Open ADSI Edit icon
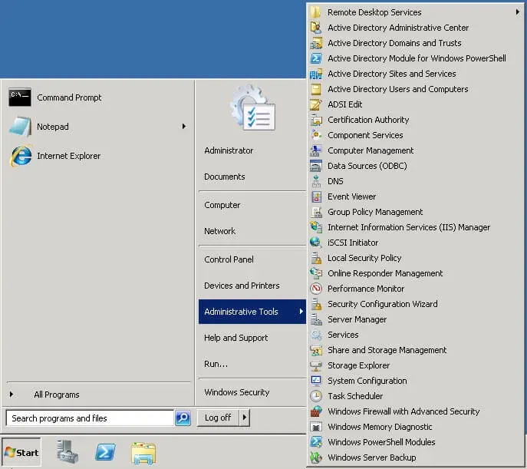This screenshot has width=527, height=469. (316, 104)
